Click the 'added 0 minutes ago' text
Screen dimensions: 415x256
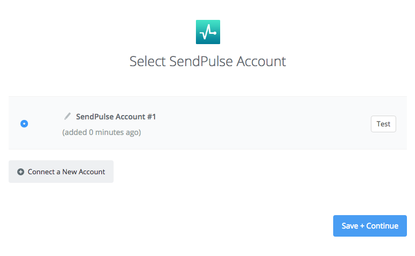tap(102, 132)
